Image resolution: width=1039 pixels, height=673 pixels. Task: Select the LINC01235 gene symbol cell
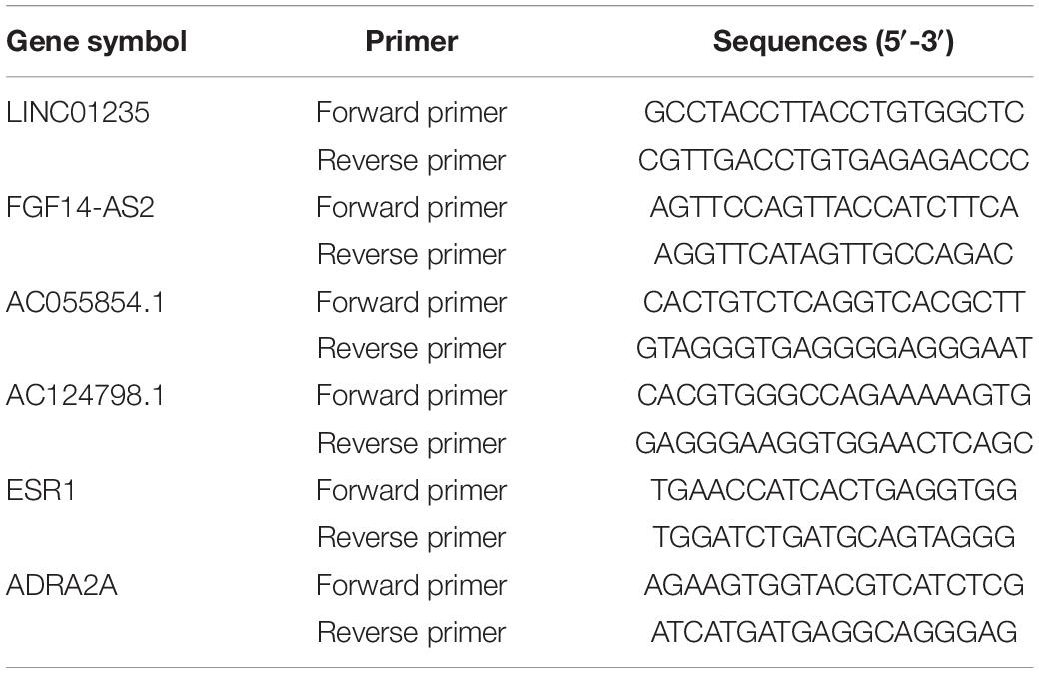click(78, 112)
